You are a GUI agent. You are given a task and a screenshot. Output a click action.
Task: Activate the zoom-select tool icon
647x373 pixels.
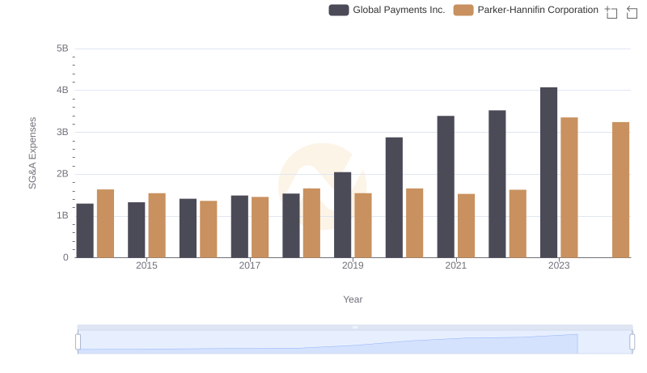(x=611, y=12)
